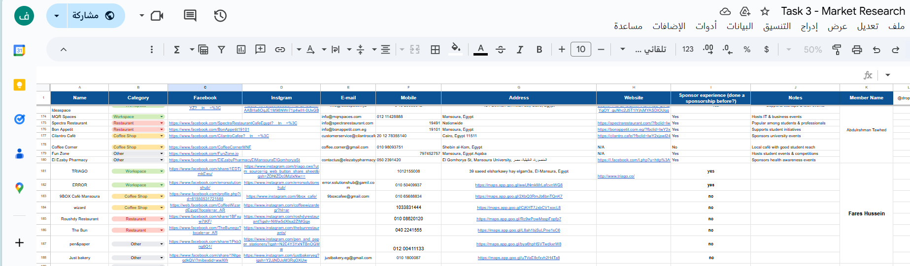Start a Meet video call

point(157,16)
